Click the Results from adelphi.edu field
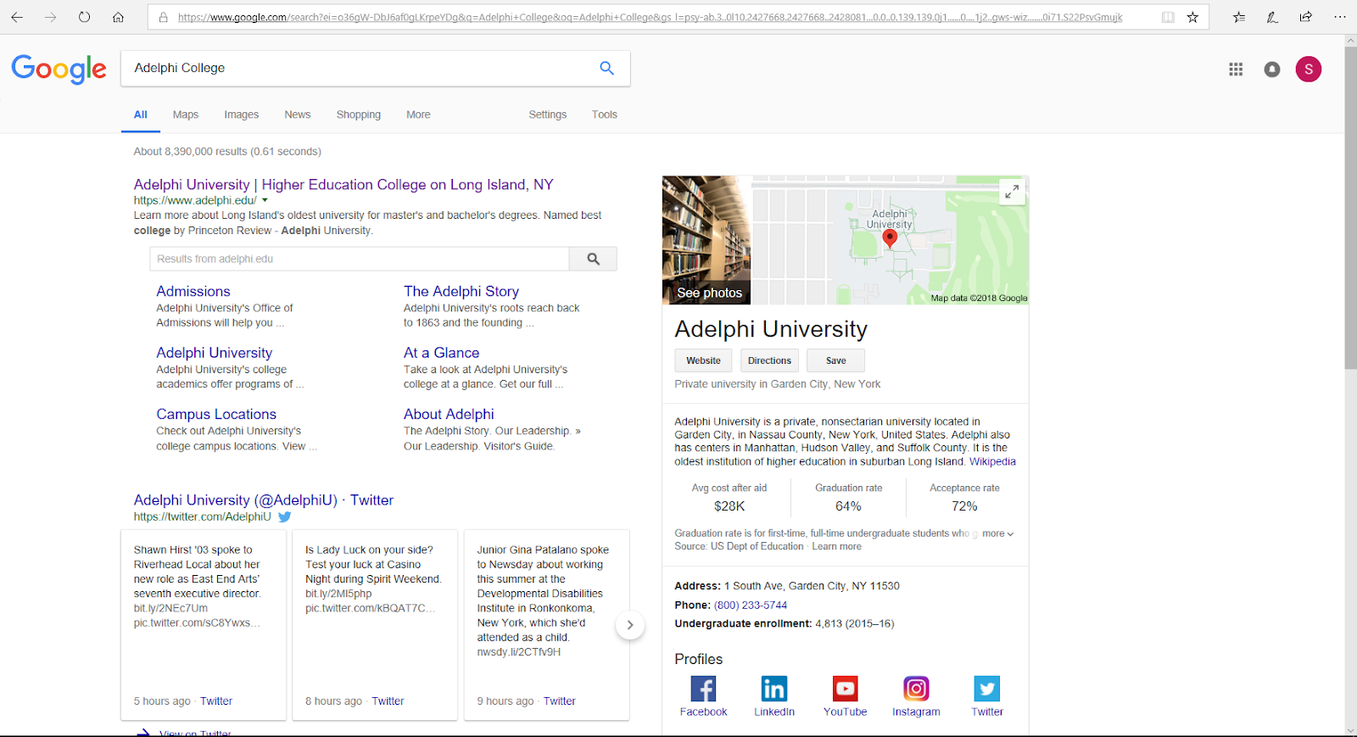 click(360, 259)
